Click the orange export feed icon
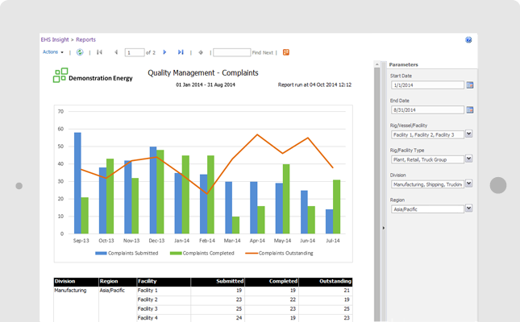 [x=286, y=52]
